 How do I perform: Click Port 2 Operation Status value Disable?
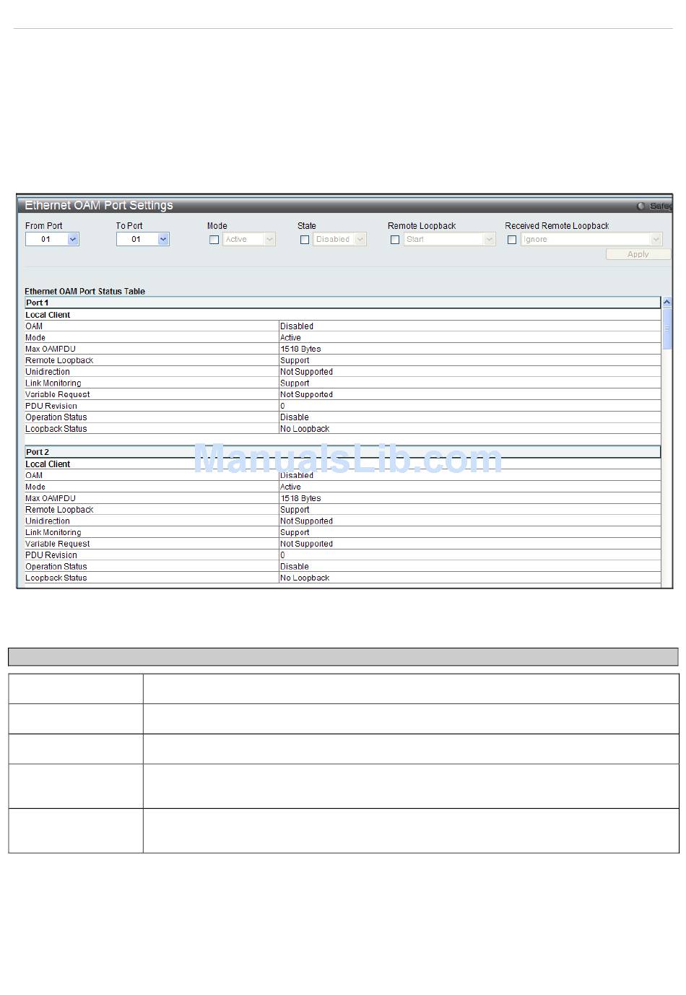pos(295,567)
